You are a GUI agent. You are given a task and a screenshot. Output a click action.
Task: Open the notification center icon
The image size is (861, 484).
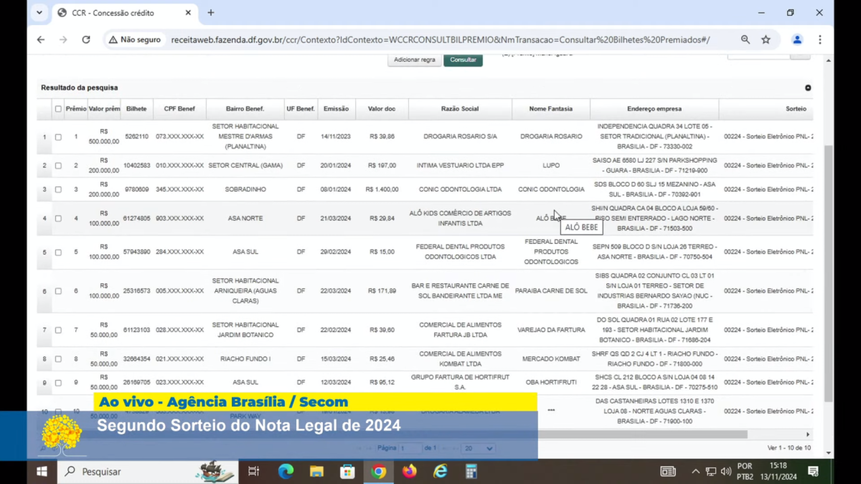(x=813, y=471)
